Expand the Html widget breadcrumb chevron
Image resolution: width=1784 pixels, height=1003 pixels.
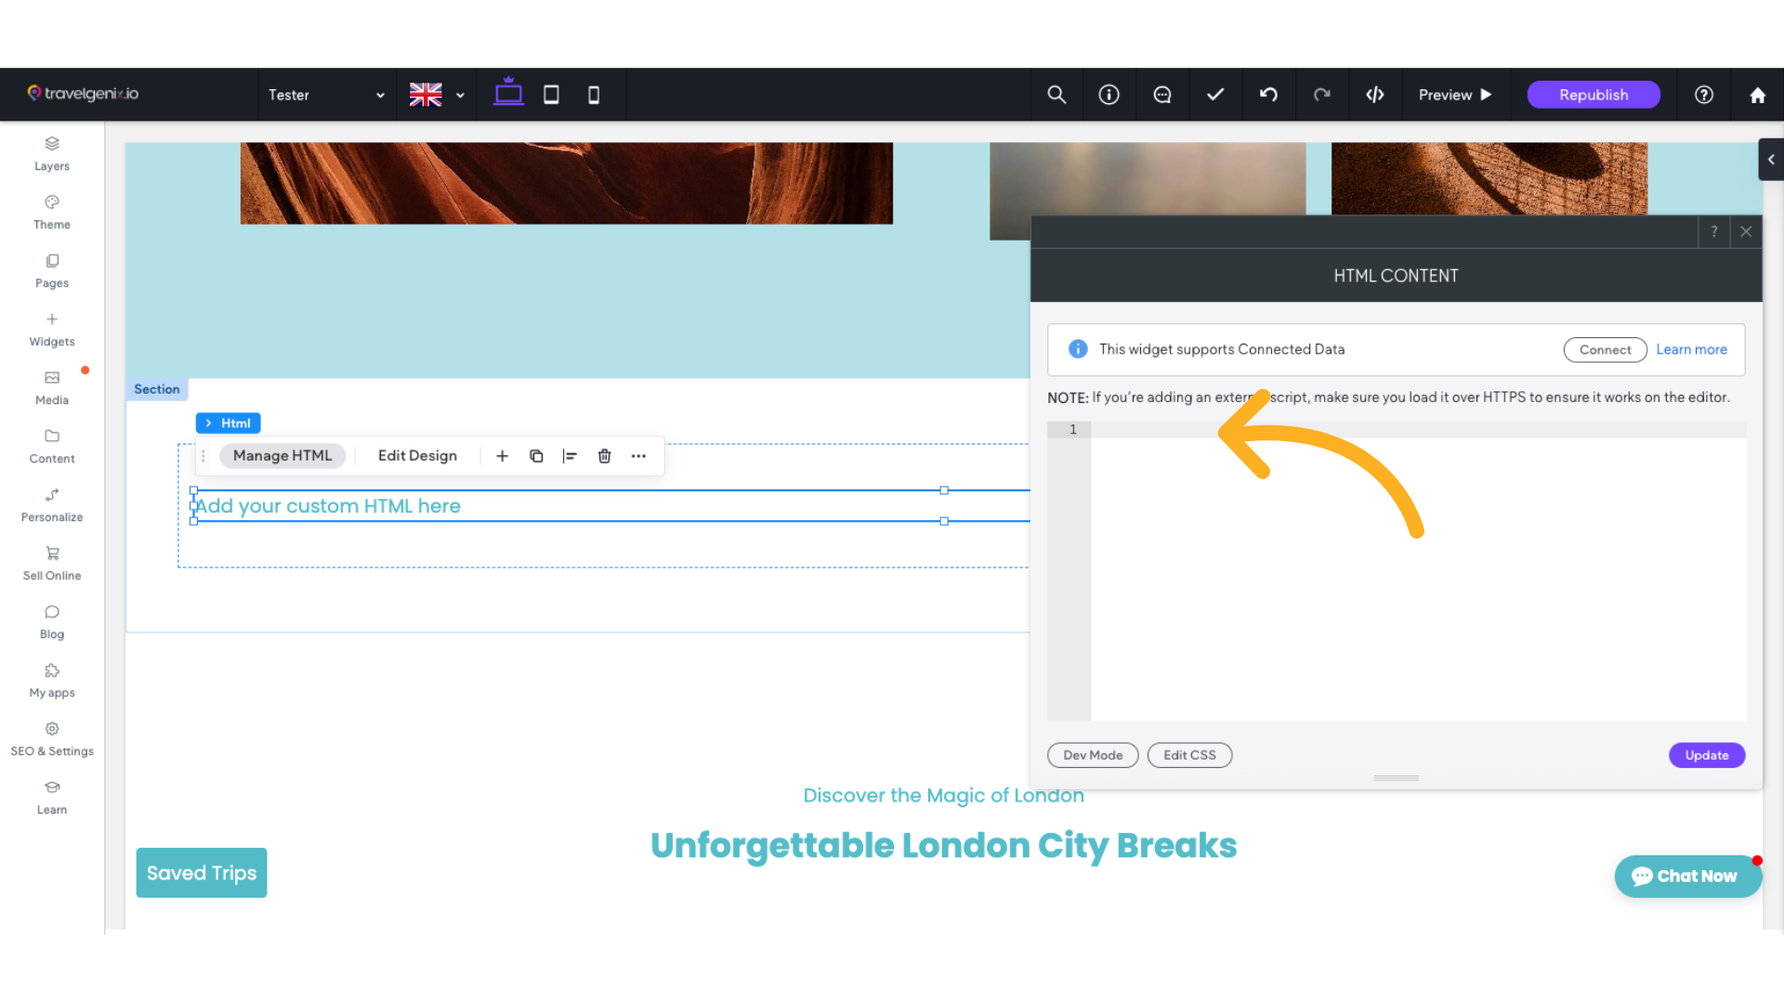208,423
